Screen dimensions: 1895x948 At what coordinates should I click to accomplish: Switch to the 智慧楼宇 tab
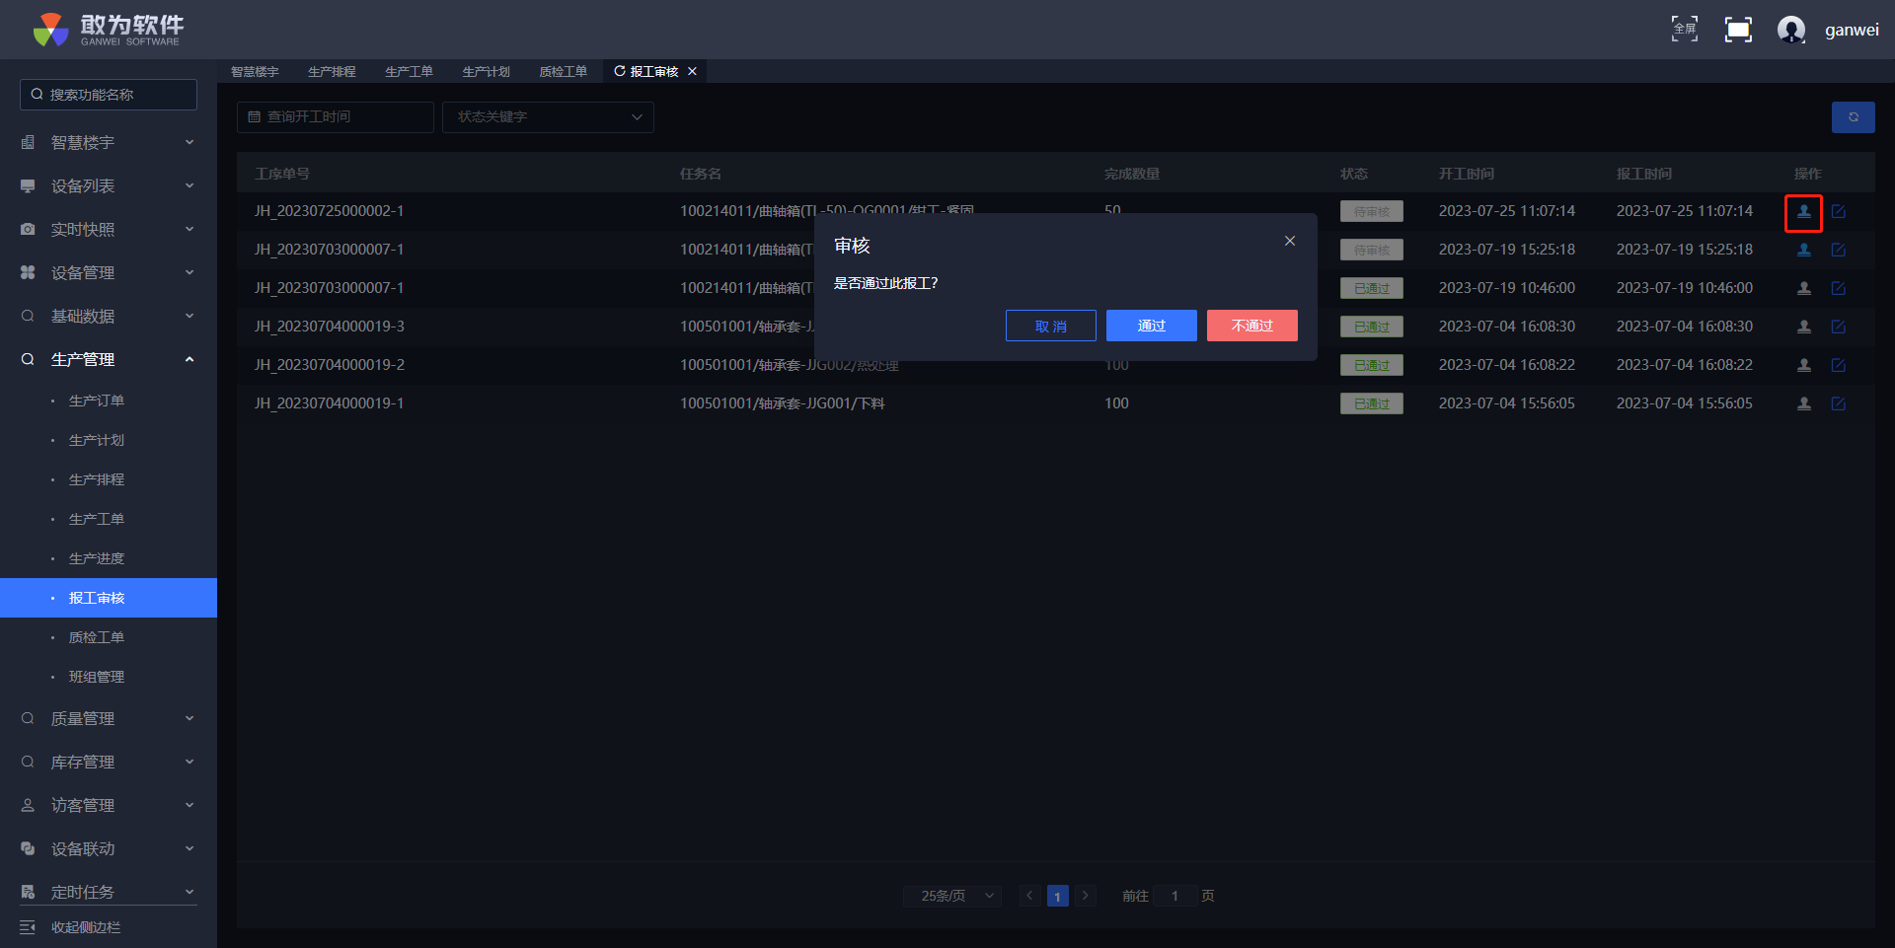pyautogui.click(x=255, y=71)
